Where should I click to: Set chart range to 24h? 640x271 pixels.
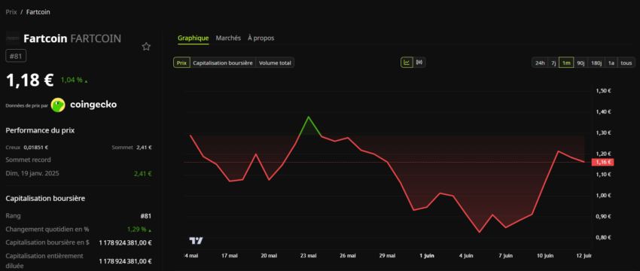tap(540, 62)
